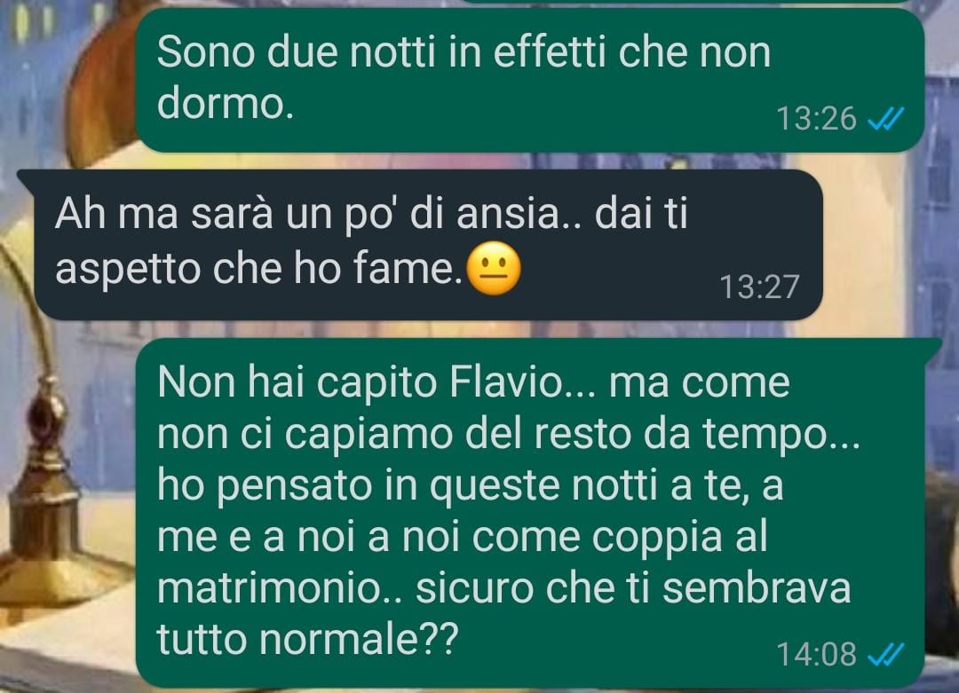Tap 'ho pensato in queste notti a te' line
This screenshot has height=693, width=959.
(470, 485)
